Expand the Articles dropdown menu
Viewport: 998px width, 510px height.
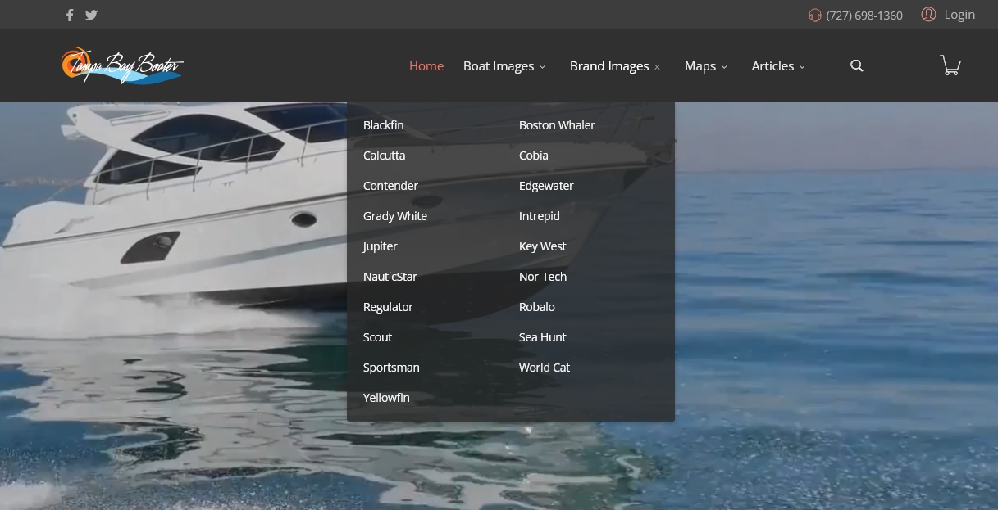pos(777,66)
